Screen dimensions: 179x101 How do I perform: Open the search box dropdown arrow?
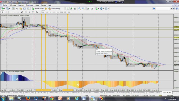[x=171, y=9]
